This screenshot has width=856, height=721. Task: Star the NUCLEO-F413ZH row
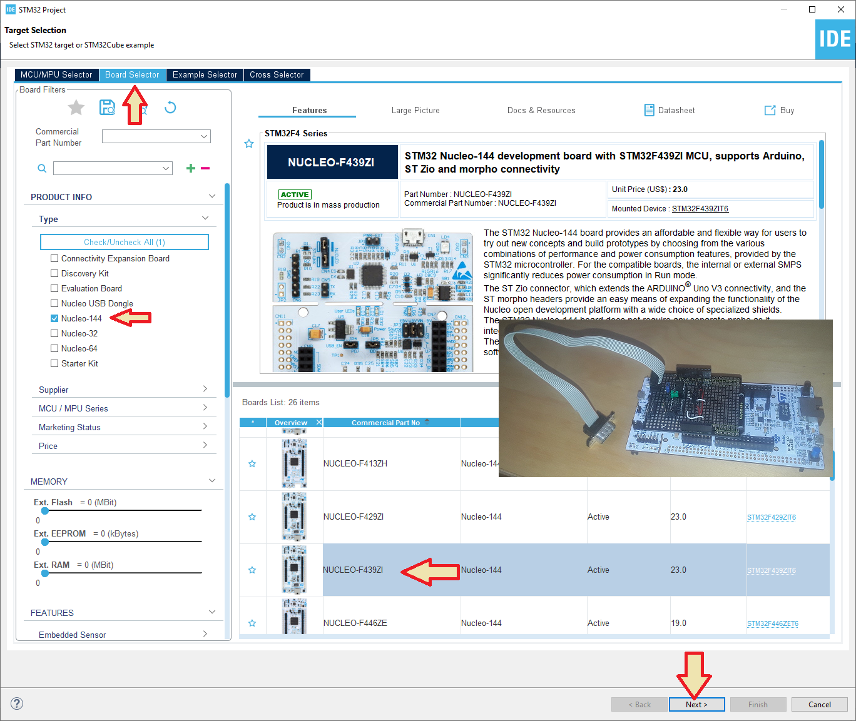click(252, 464)
